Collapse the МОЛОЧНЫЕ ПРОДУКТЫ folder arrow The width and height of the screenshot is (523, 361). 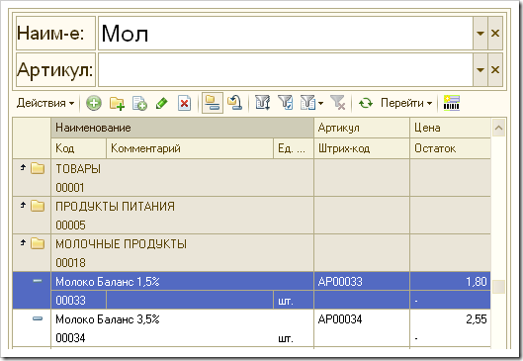23,243
